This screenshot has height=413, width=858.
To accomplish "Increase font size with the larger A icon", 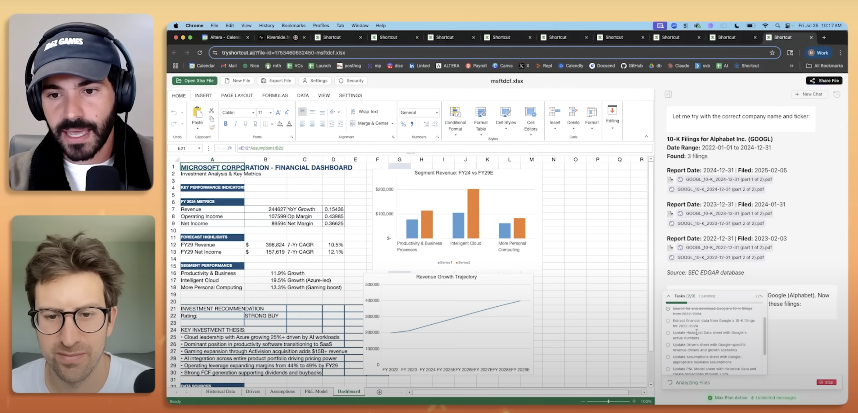I will (278, 113).
